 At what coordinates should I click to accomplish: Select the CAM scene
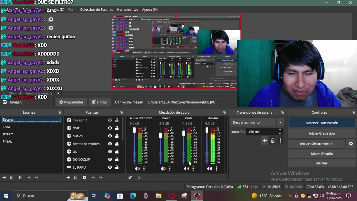31,127
